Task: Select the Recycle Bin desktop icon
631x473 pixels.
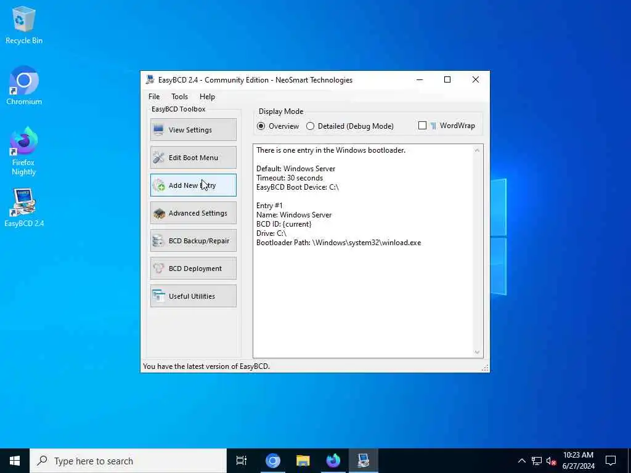Action: 24,26
